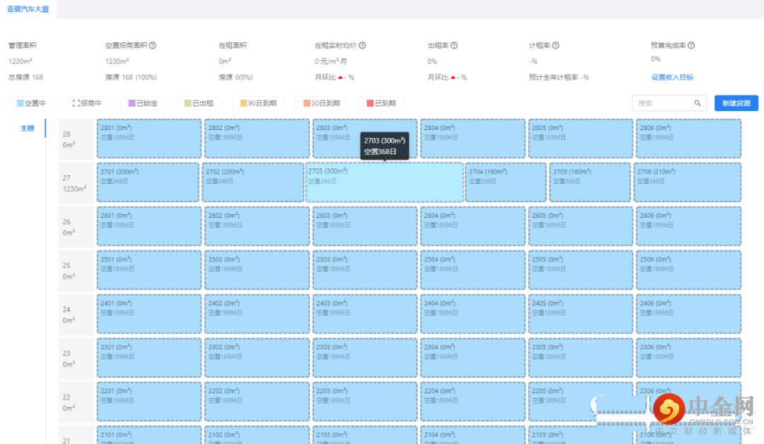Select highlighted room 2703 (300m²) cell
Screen dimensions: 764x444
(384, 182)
